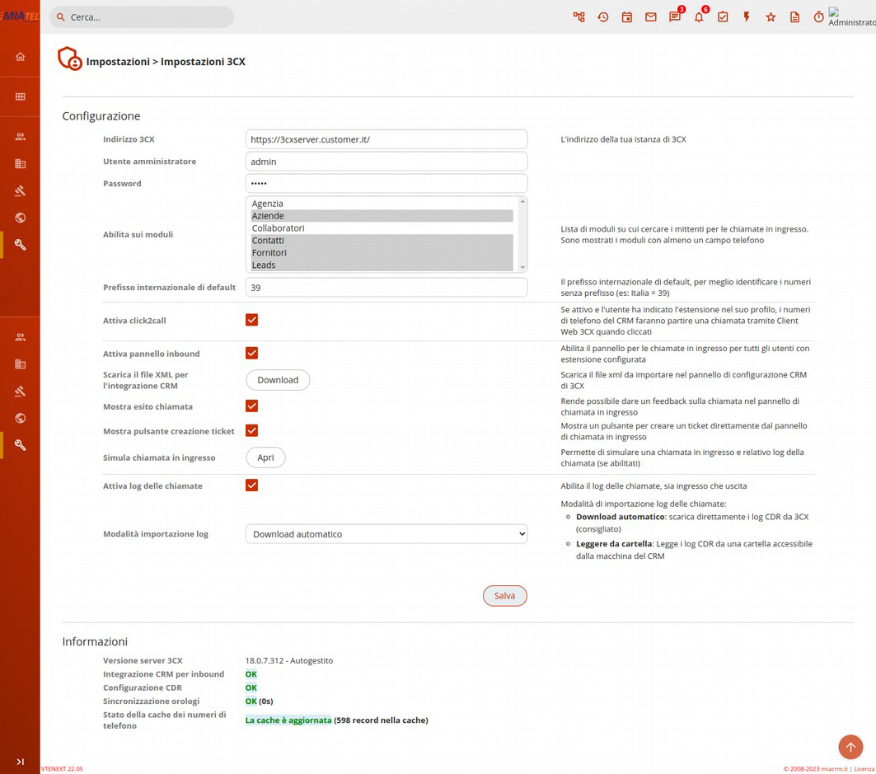Click the gavel icon in the sidebar's upper group
876x774 pixels.
tap(20, 190)
